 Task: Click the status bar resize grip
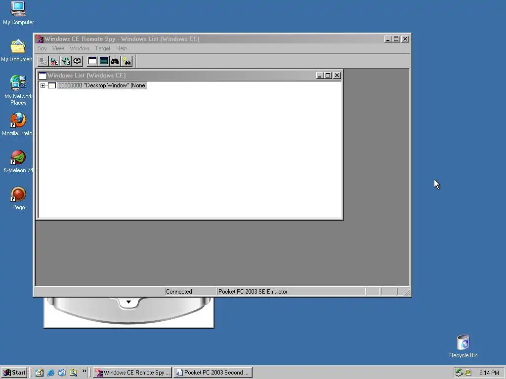point(406,292)
